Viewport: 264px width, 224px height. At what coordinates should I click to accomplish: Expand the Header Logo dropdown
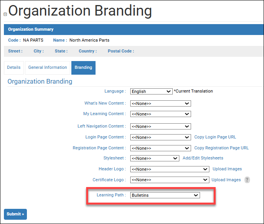point(170,169)
